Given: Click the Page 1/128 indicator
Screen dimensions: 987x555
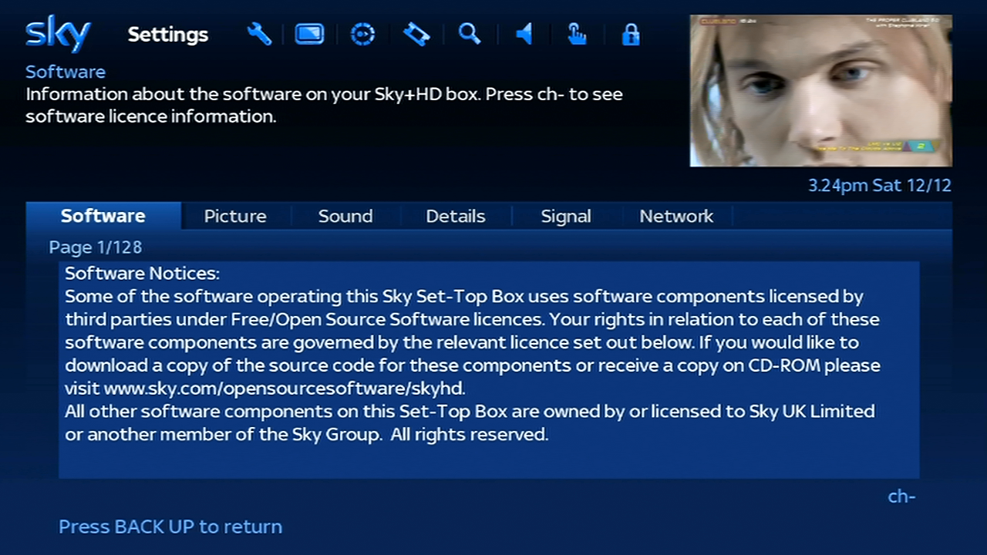Looking at the screenshot, I should [96, 247].
